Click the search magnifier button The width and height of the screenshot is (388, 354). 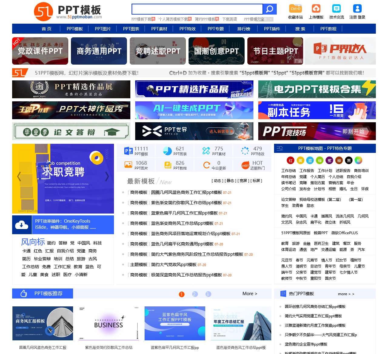click(269, 9)
